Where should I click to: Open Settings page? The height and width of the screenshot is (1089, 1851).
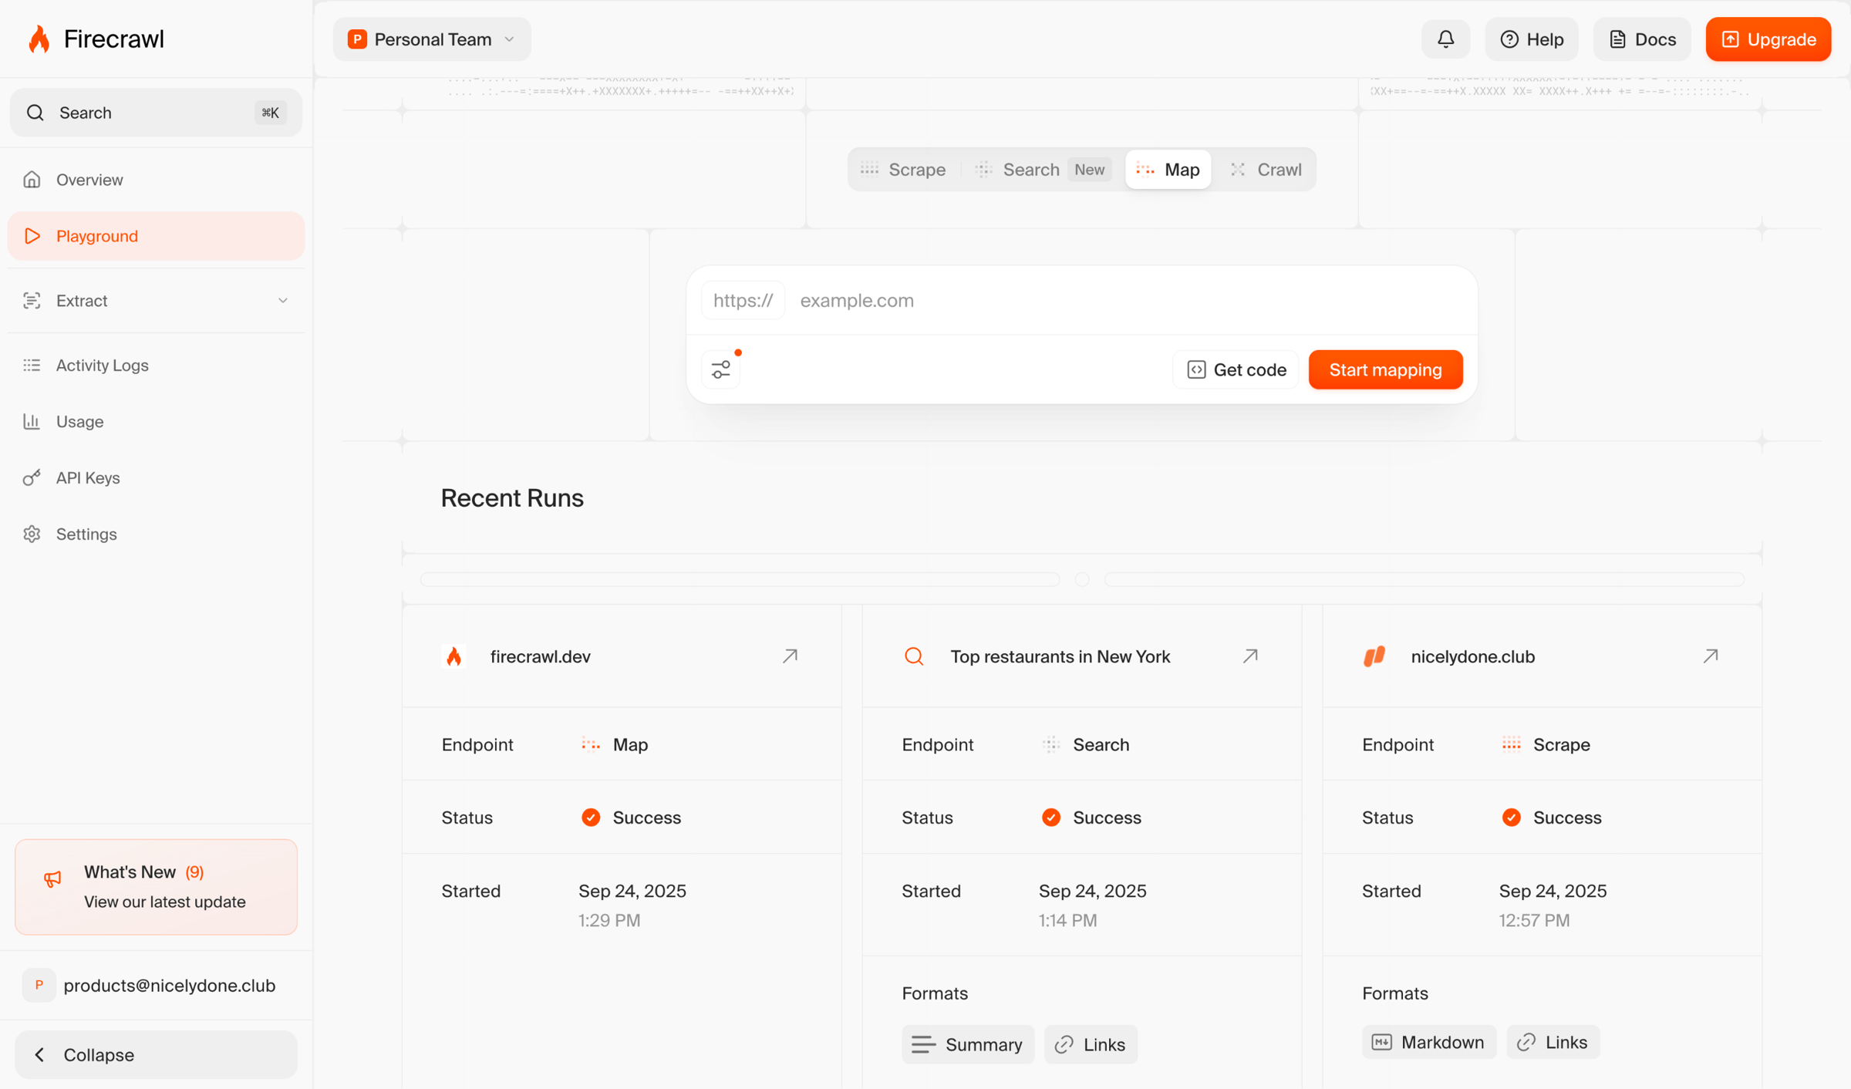coord(156,534)
